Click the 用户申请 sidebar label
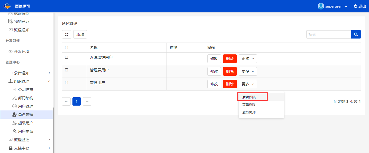This screenshot has height=153, width=369. click(x=26, y=131)
